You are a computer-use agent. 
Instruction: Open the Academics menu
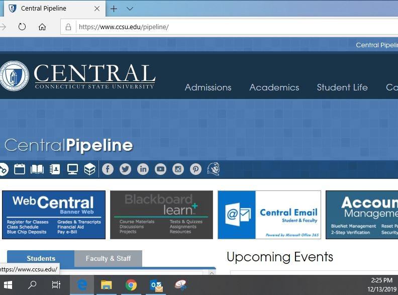tap(274, 87)
